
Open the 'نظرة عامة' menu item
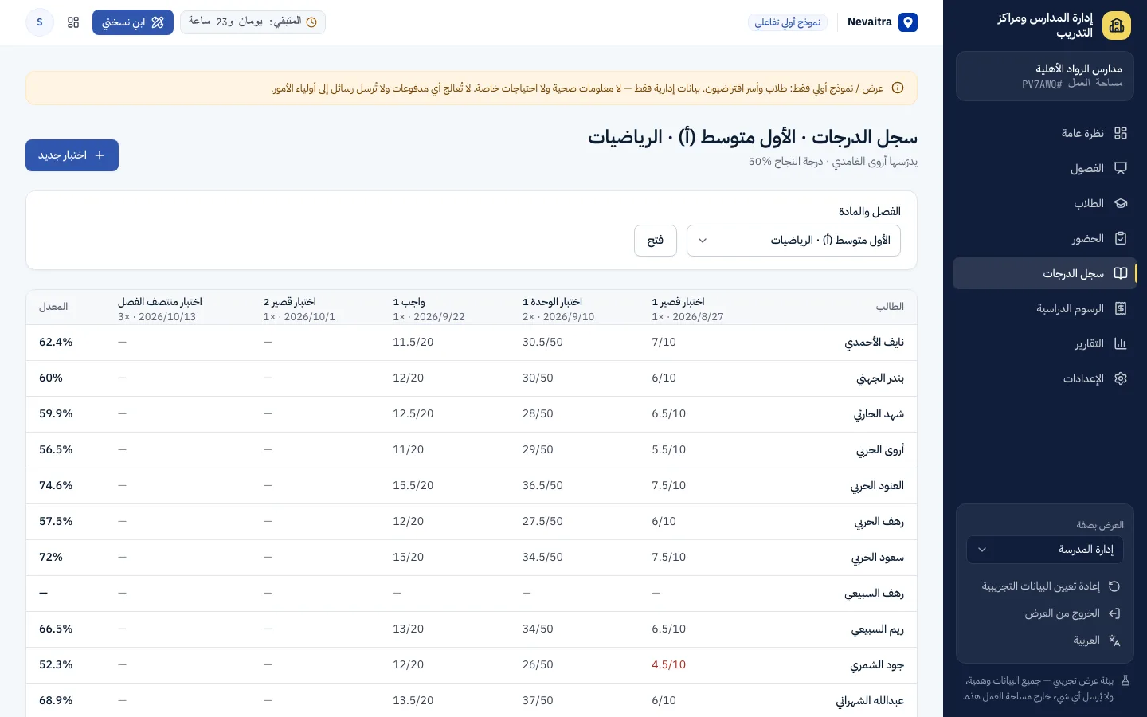coord(1045,133)
